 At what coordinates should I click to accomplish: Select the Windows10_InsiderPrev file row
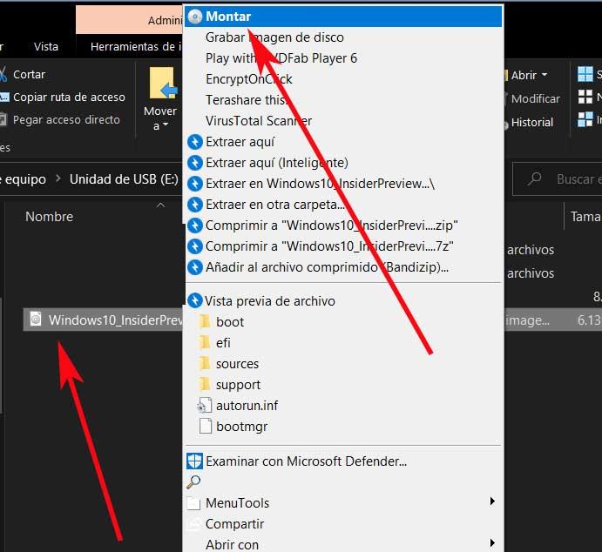103,320
